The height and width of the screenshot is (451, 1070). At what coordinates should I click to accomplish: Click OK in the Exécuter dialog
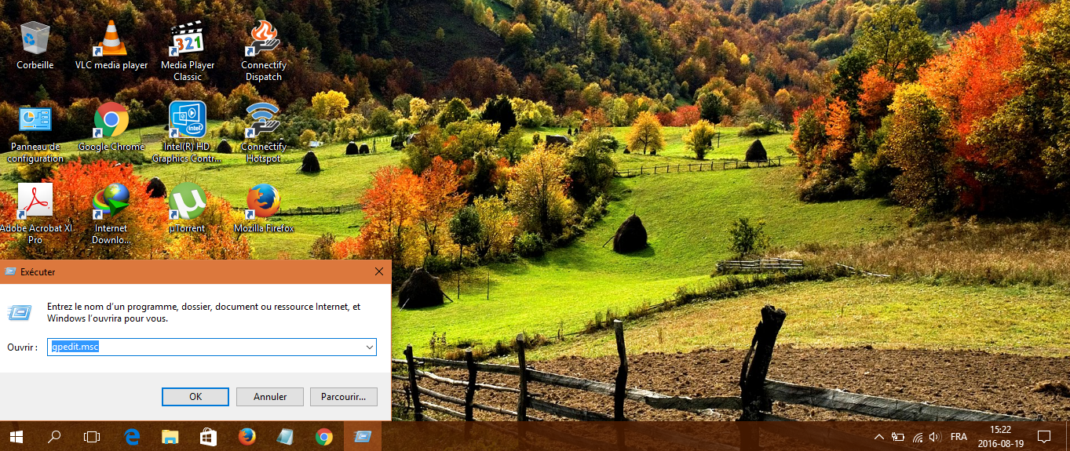click(x=195, y=397)
